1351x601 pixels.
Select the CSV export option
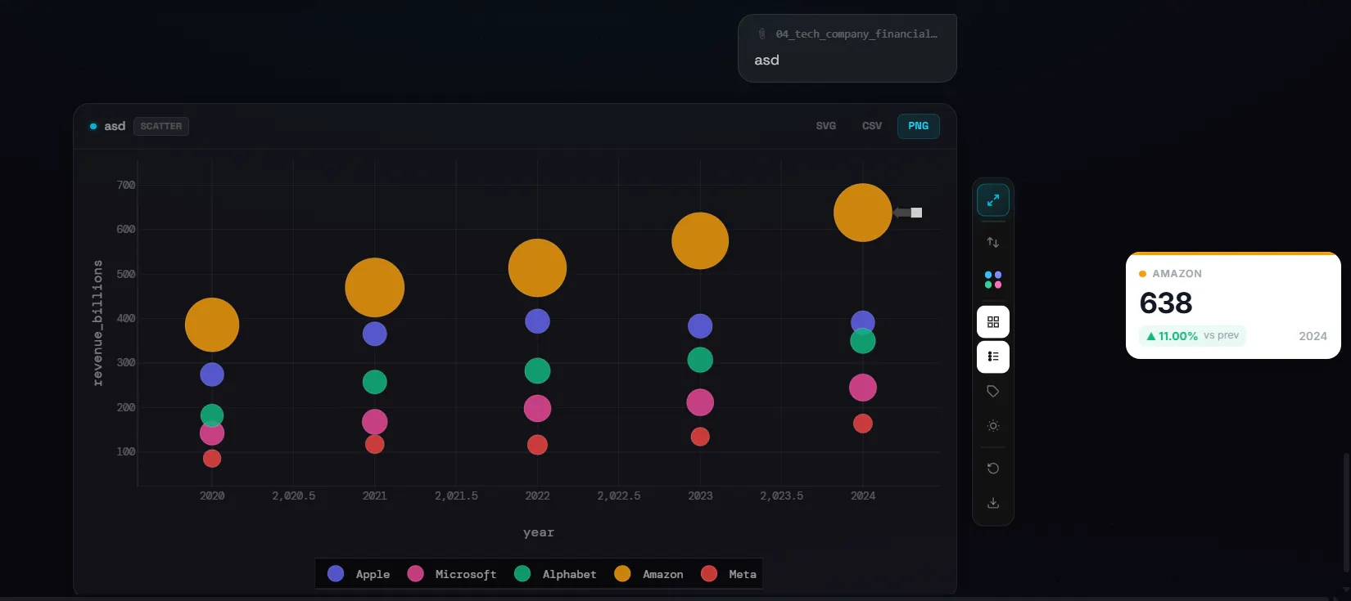point(872,126)
